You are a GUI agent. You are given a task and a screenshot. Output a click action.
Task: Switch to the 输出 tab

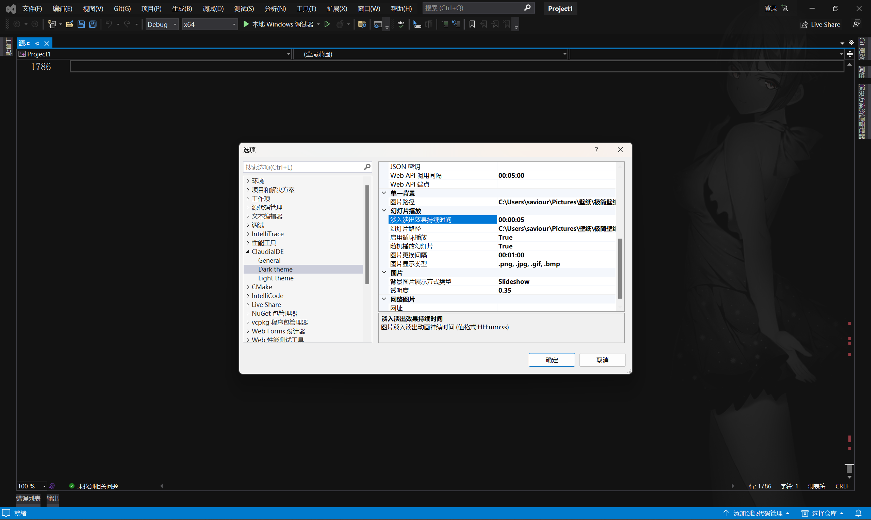click(x=52, y=498)
